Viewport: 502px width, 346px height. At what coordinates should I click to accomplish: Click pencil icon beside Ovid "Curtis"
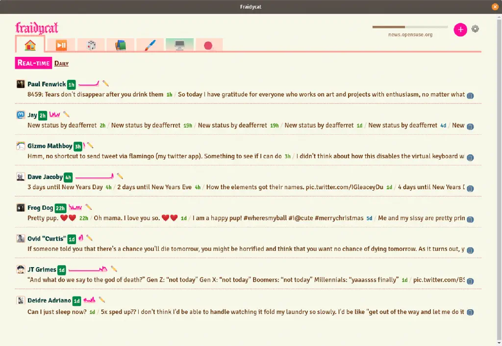pyautogui.click(x=89, y=238)
